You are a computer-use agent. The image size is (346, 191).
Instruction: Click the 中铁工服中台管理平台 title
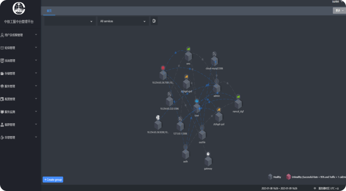19,21
